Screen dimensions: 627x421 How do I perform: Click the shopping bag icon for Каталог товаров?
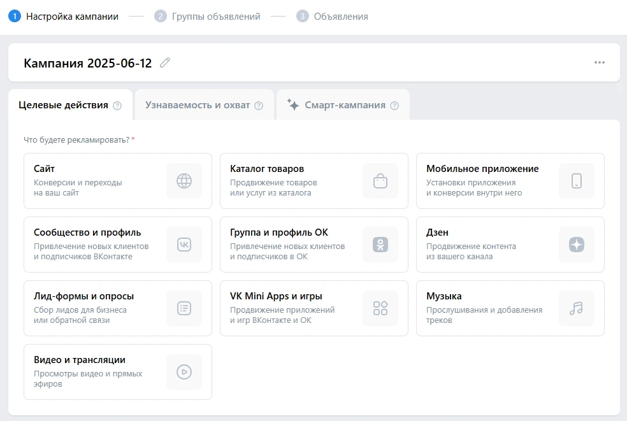click(380, 181)
